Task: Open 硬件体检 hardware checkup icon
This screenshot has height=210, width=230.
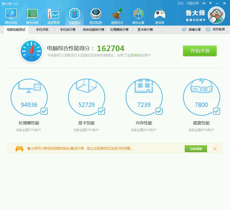Action: pos(11,14)
